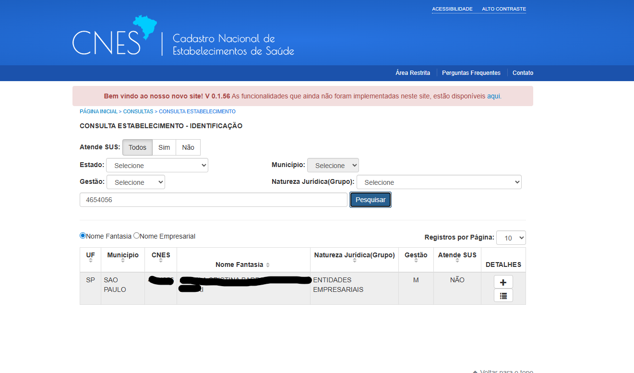This screenshot has width=634, height=373.
Task: Change the Registros por Página dropdown
Action: click(511, 238)
